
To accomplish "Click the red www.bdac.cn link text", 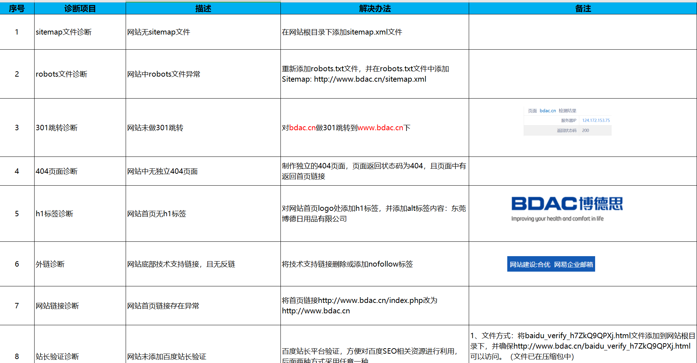I will (380, 128).
